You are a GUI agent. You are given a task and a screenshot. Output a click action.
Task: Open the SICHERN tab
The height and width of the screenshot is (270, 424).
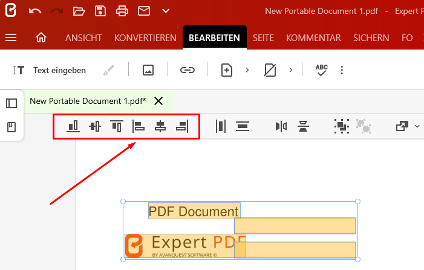[x=371, y=38]
